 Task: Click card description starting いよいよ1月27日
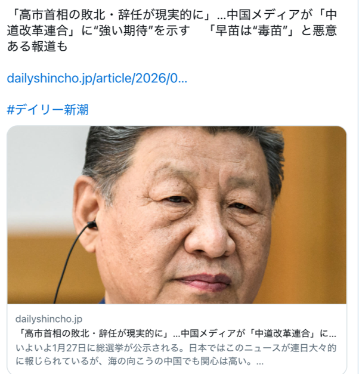[x=176, y=348]
